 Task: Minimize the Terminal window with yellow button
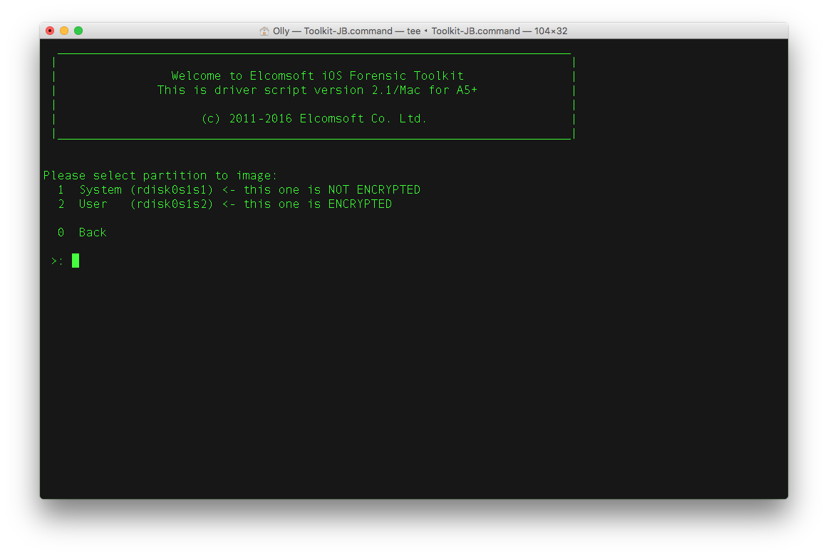pyautogui.click(x=64, y=31)
